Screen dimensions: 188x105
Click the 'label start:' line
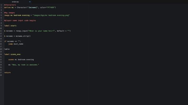pos(11,26)
